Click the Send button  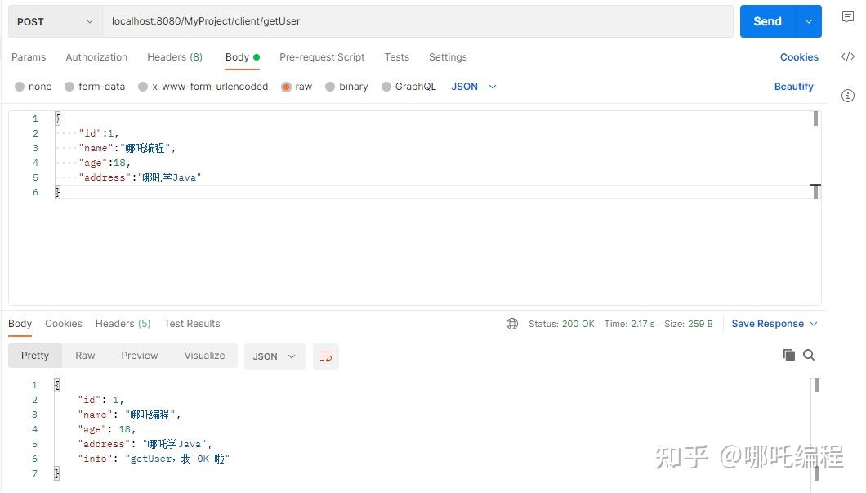[x=766, y=20]
